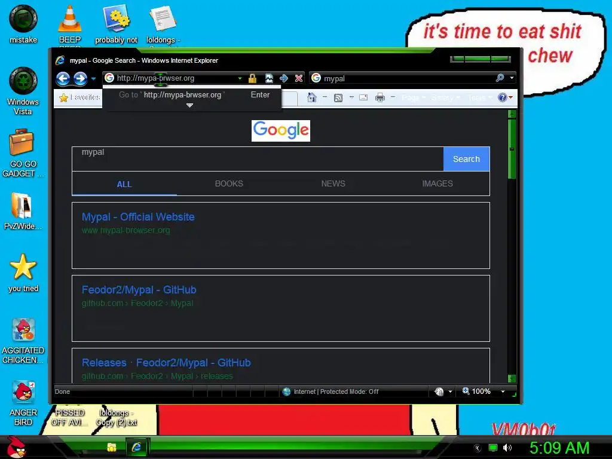
Task: Click the red Stop loading X icon
Action: coord(299,78)
